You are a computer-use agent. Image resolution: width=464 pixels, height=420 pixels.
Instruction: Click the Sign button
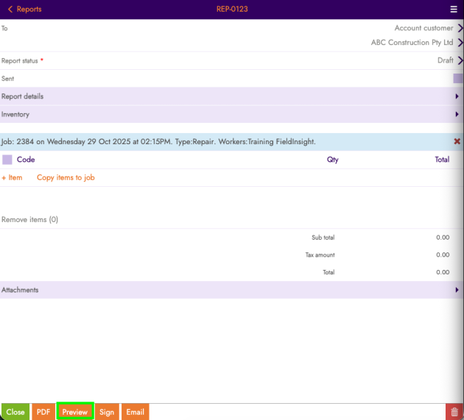point(107,412)
